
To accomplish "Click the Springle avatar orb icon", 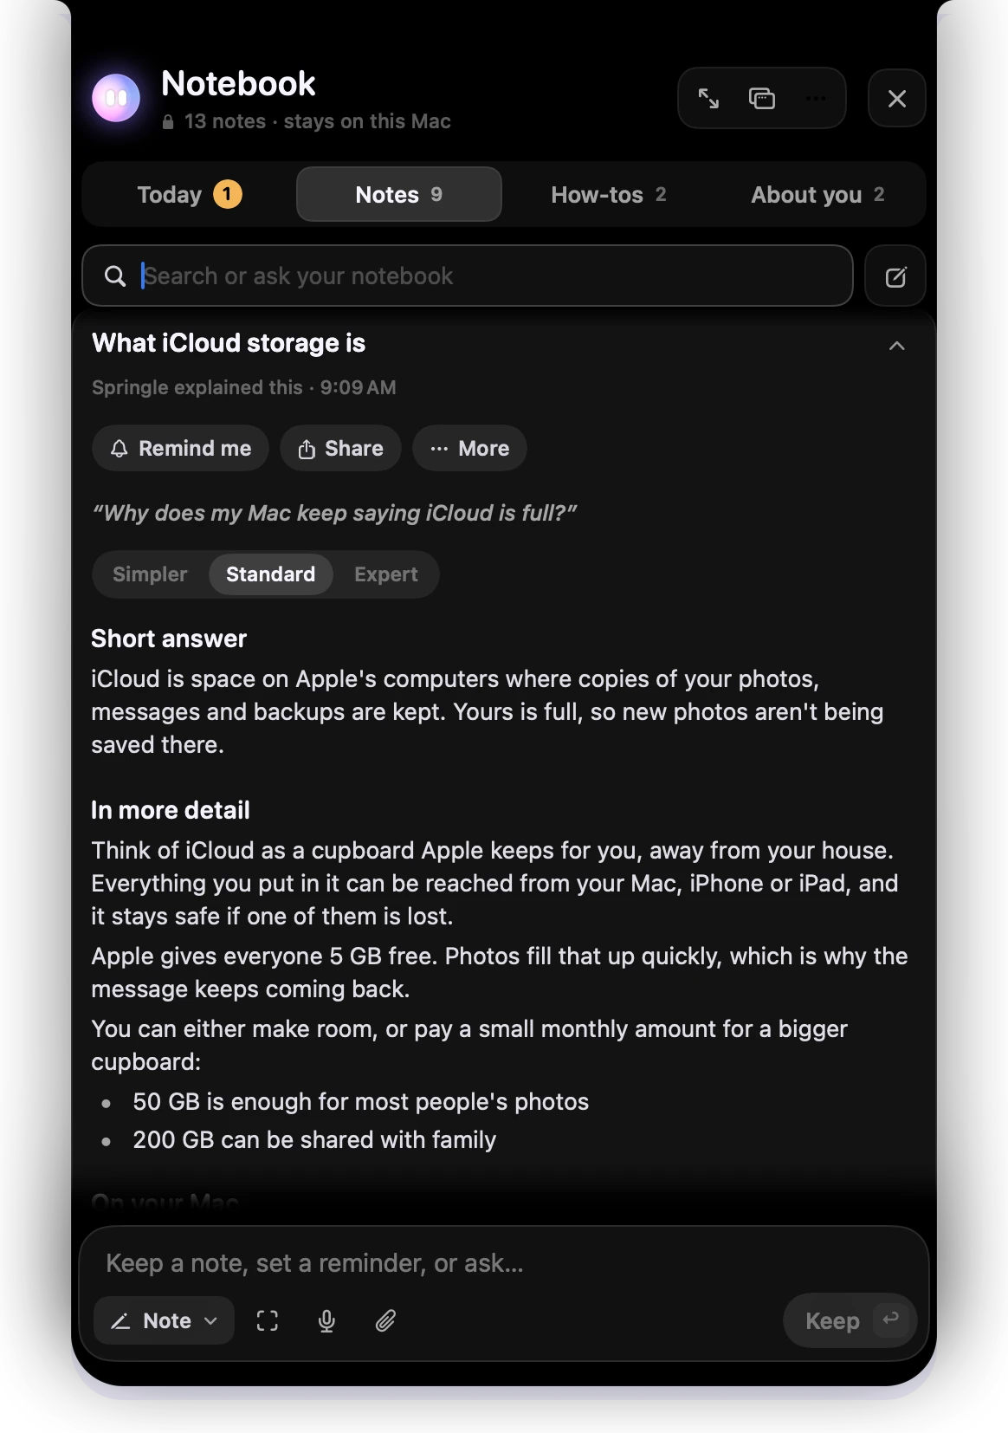I will [x=116, y=98].
